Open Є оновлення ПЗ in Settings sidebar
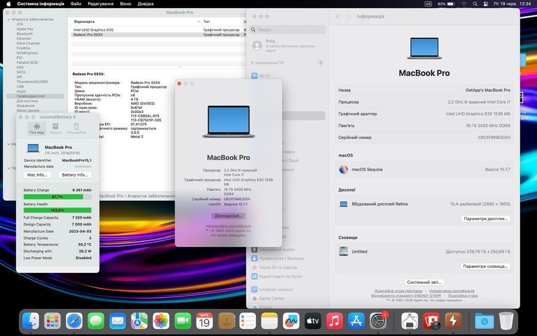Viewport: 537px width, 336px height. [x=288, y=63]
